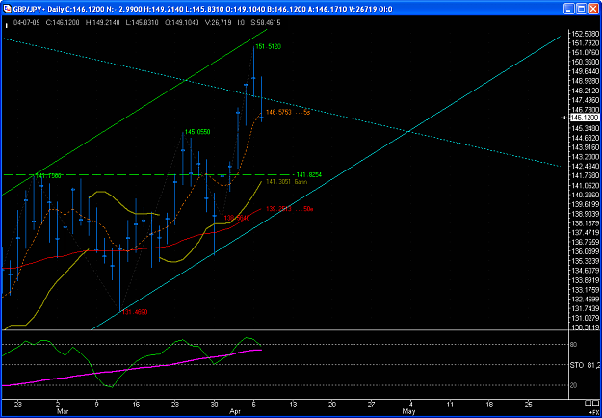
Task: Click the left small square icon at bottom-right corner
Action: tap(588, 404)
